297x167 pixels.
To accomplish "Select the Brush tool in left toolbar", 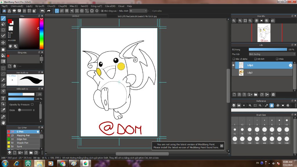I will click(3, 18).
